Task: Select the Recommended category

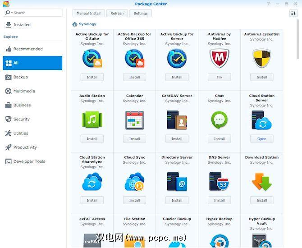Action: (33, 49)
